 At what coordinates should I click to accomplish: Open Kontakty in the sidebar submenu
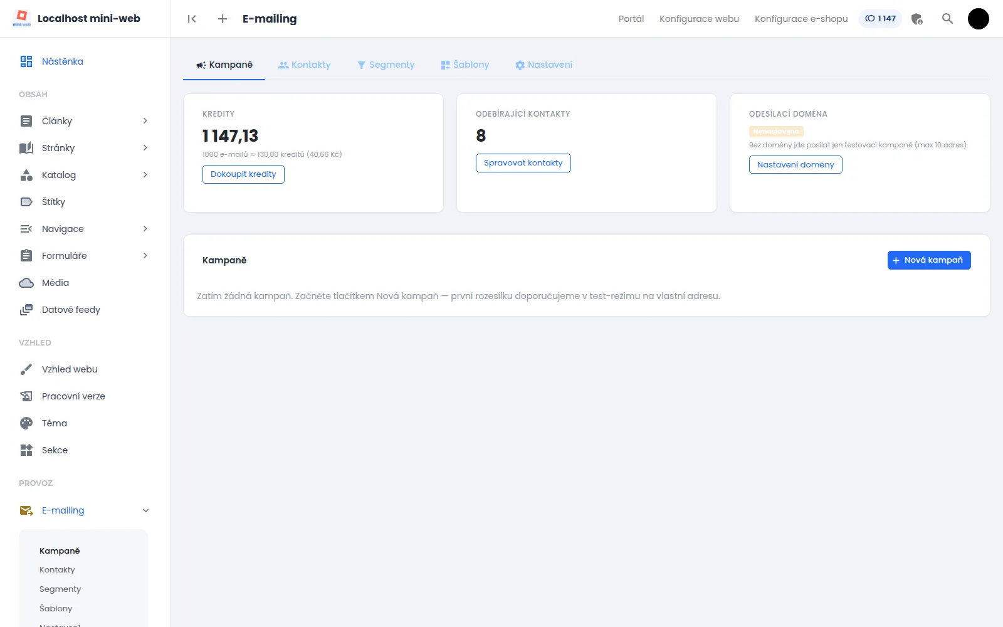(x=57, y=570)
